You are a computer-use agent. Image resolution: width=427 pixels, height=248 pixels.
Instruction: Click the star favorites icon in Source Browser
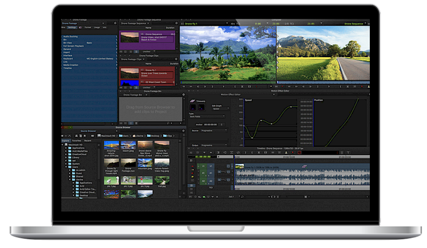coord(85,136)
